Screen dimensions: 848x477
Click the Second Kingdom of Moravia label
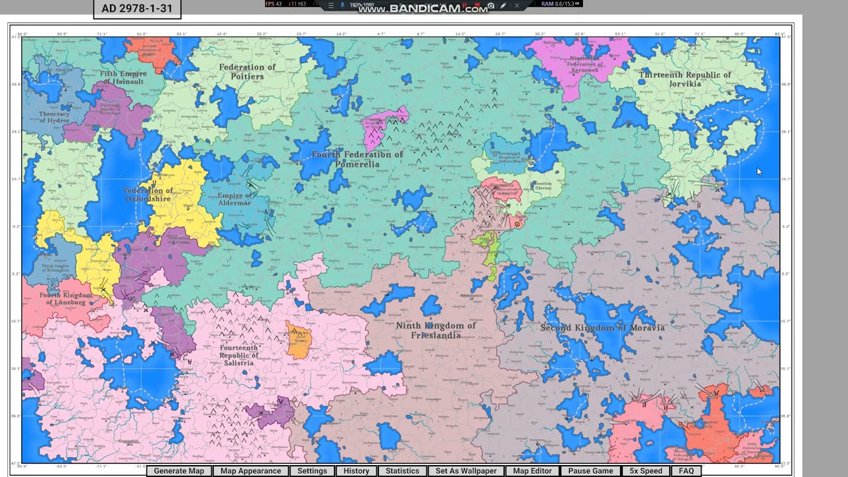coord(602,327)
